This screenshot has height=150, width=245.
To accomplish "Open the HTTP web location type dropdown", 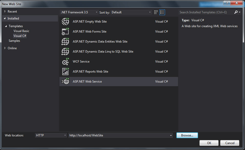I will 51,135.
